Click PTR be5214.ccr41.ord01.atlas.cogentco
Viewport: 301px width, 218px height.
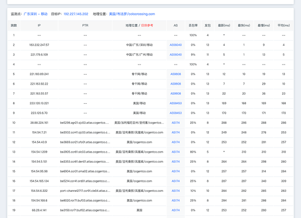coord(85,181)
